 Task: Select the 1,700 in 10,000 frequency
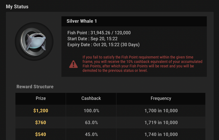(x=161, y=111)
